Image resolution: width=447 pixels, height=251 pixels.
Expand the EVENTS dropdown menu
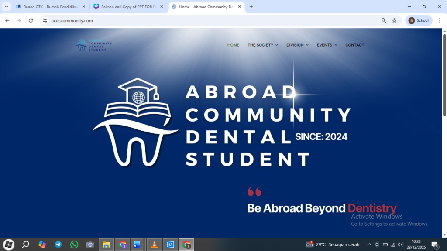point(327,45)
